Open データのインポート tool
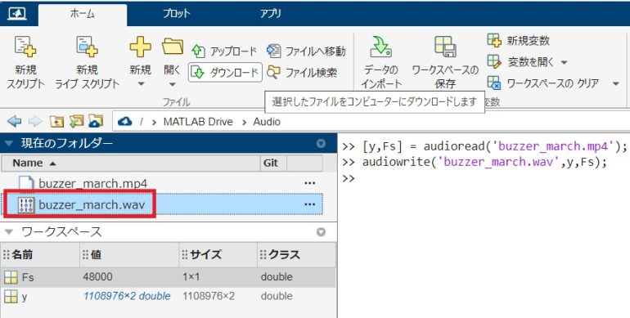 381,63
